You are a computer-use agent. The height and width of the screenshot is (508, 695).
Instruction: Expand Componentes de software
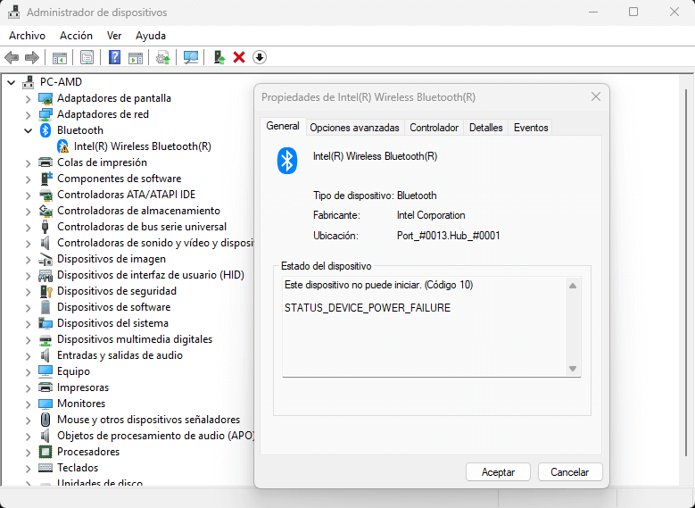[28, 179]
